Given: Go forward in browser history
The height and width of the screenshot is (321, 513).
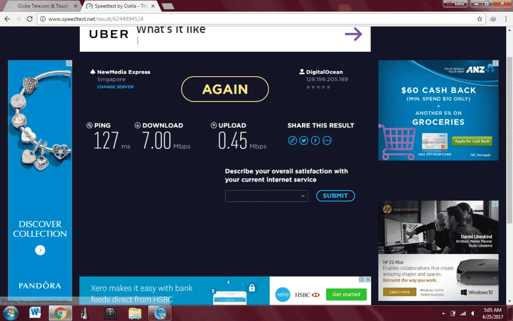Looking at the screenshot, I should point(18,19).
